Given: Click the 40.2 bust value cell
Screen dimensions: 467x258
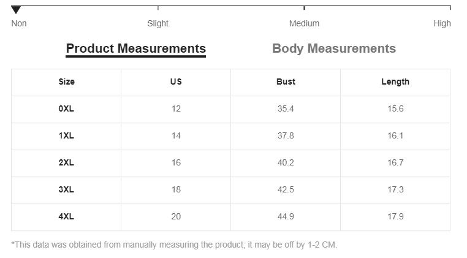Looking at the screenshot, I should click(286, 163).
